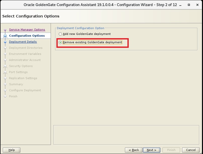The image size is (203, 154).
Task: Click the Port Settings step node icon
Action: 5,72
